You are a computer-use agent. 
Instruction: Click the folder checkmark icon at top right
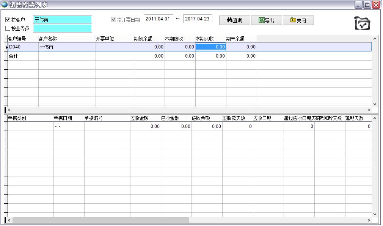(362, 23)
